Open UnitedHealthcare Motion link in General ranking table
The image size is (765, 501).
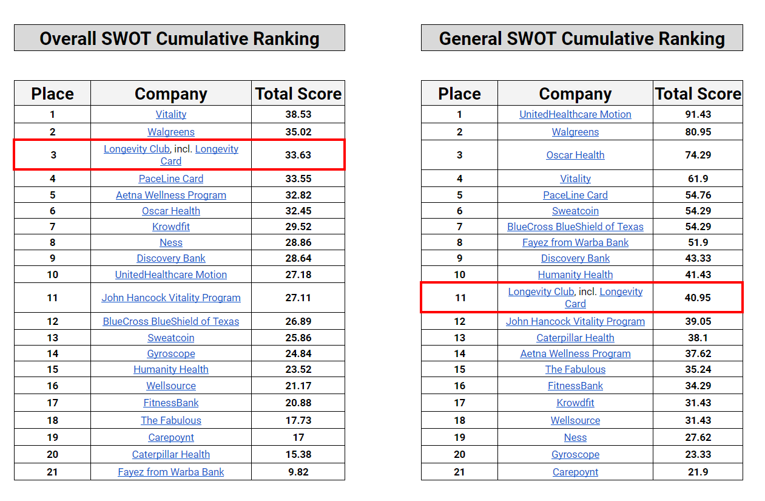[575, 114]
